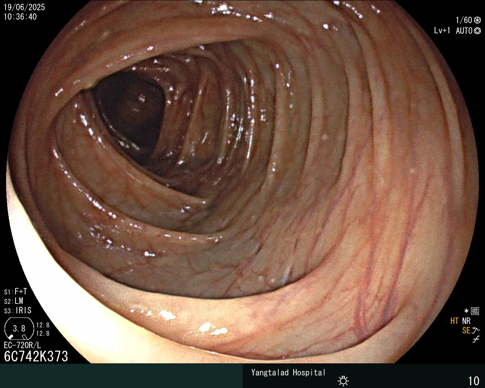Image resolution: width=485 pixels, height=388 pixels.
Task: Open the image settings sliders icon
Action: 475,311
